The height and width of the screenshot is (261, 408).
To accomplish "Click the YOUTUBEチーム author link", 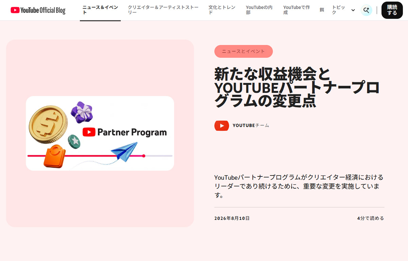I will pos(251,126).
